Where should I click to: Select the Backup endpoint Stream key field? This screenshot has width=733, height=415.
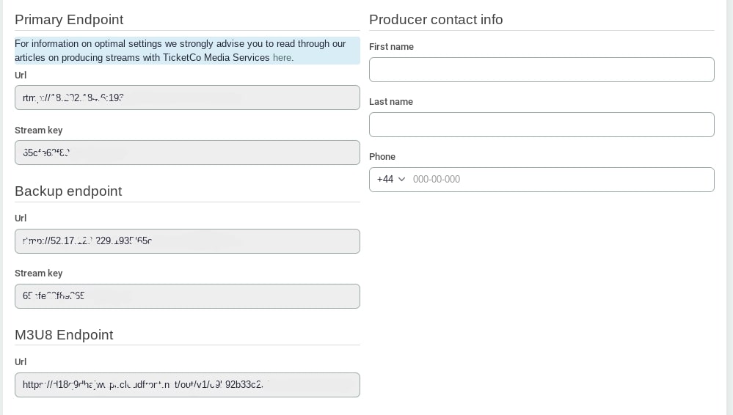(187, 296)
